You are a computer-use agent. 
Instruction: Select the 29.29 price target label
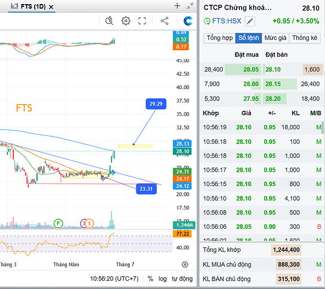coord(156,104)
